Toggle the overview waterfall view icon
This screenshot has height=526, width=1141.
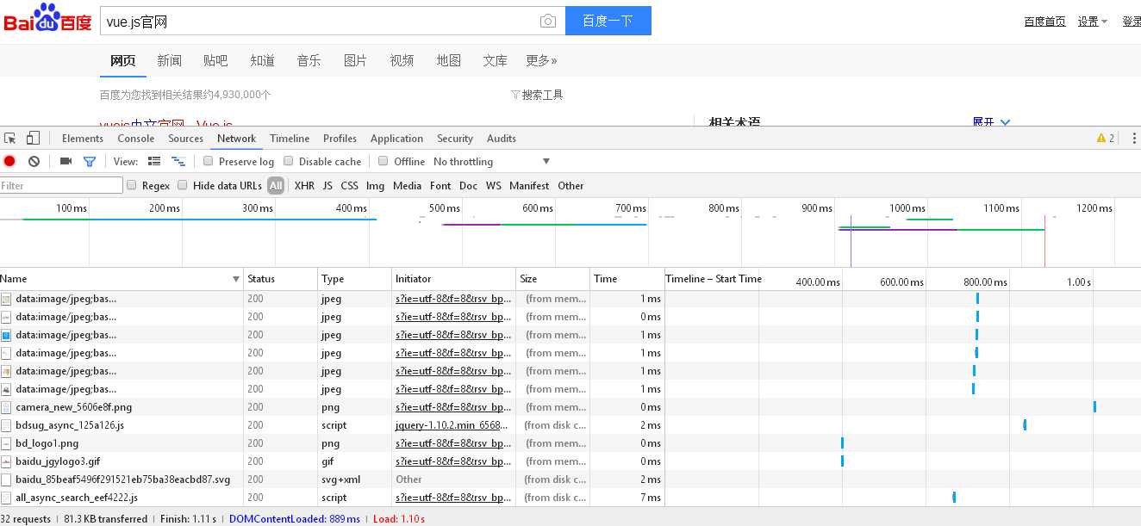pyautogui.click(x=178, y=161)
